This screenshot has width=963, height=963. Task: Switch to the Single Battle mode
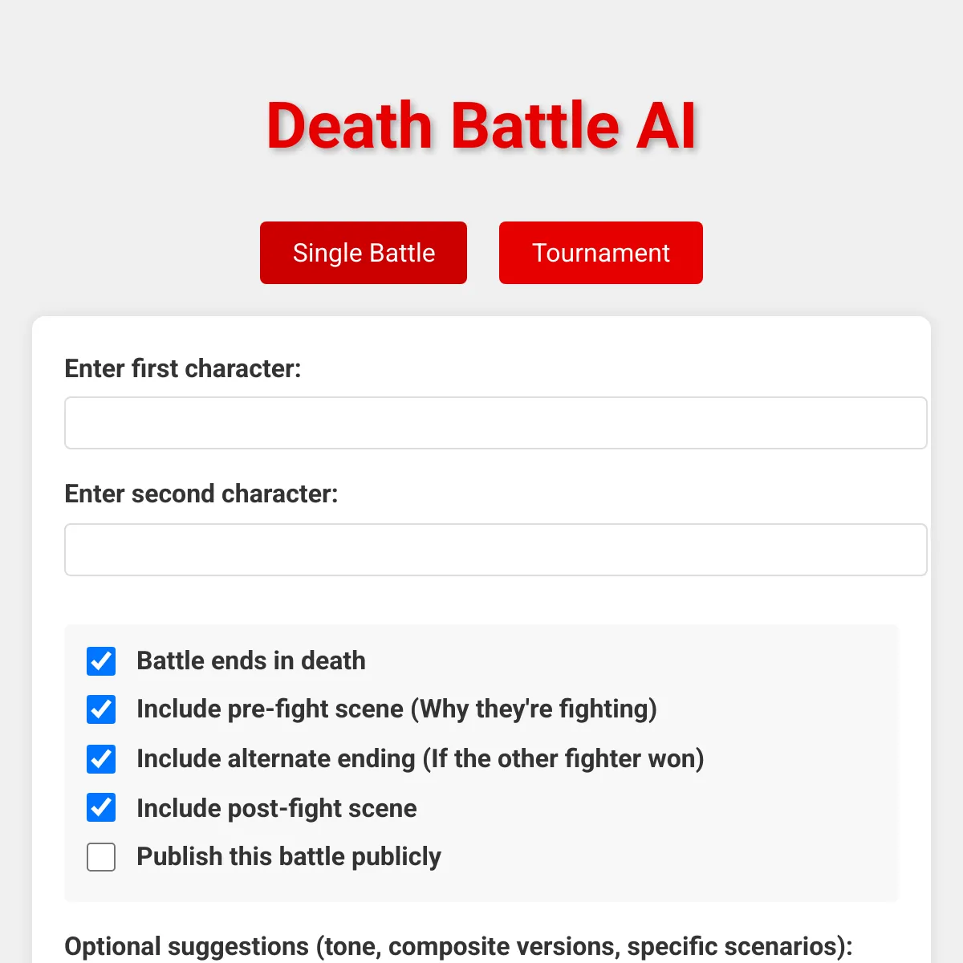click(x=364, y=253)
